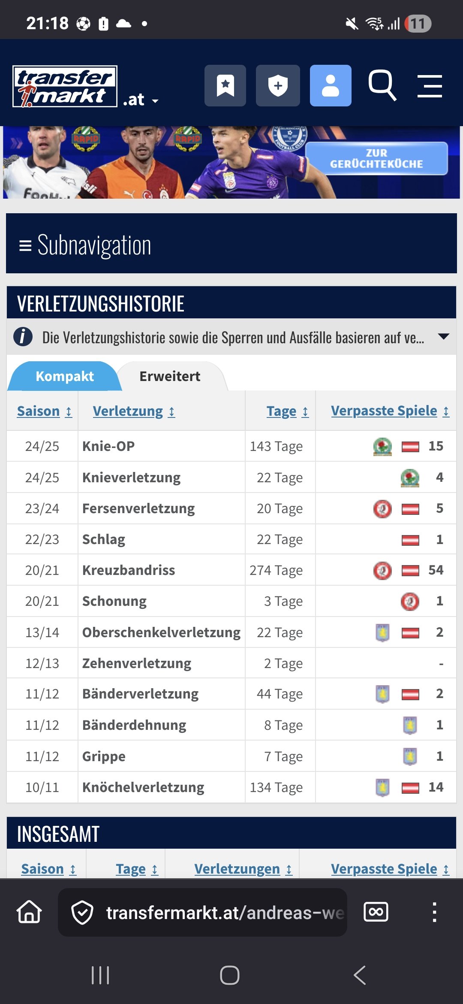Tap the shield plus icon

(278, 86)
